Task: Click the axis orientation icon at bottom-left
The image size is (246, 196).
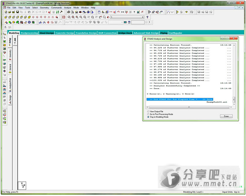Action: [x=22, y=186]
